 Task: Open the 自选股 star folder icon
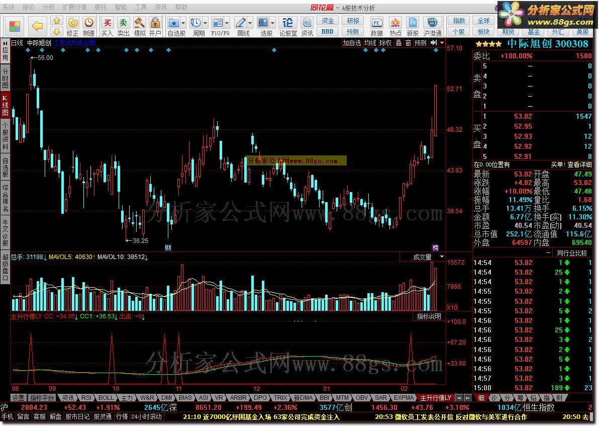coord(173,23)
